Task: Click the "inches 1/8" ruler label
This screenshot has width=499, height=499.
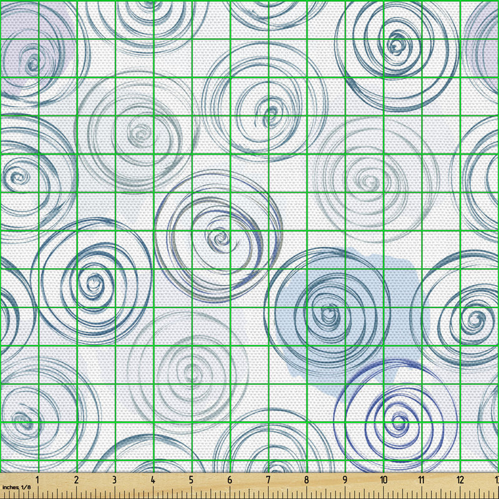Action: pos(17,487)
